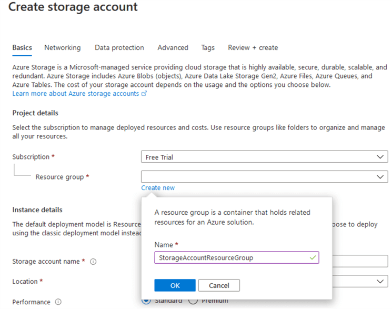Screen dimensions: 392x309
Task: Select the Standard performance radio button
Action: (146, 301)
